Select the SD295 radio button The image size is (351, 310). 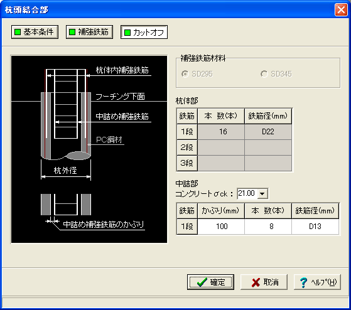(x=185, y=74)
